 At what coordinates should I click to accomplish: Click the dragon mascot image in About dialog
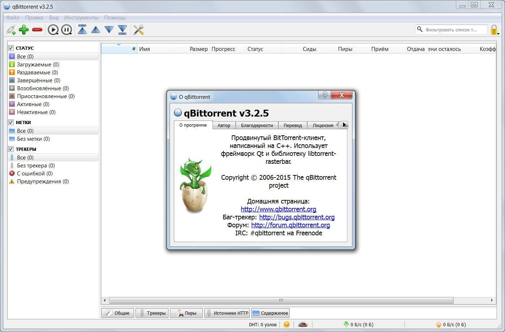click(195, 185)
